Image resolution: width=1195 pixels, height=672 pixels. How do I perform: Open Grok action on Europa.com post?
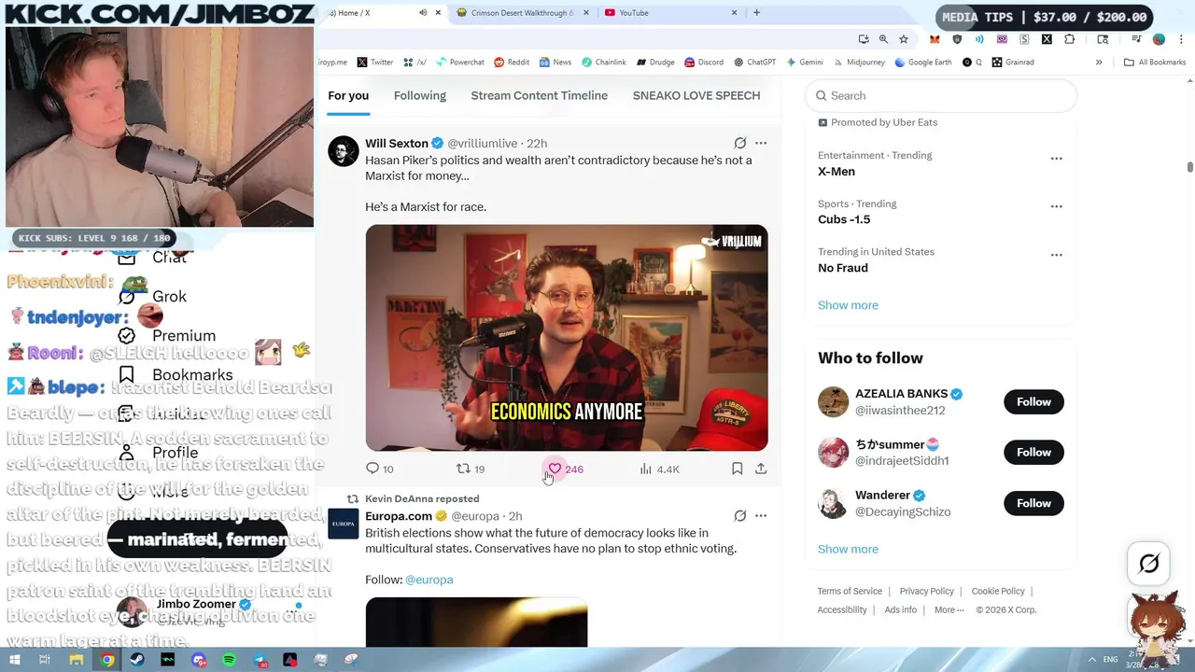tap(740, 515)
